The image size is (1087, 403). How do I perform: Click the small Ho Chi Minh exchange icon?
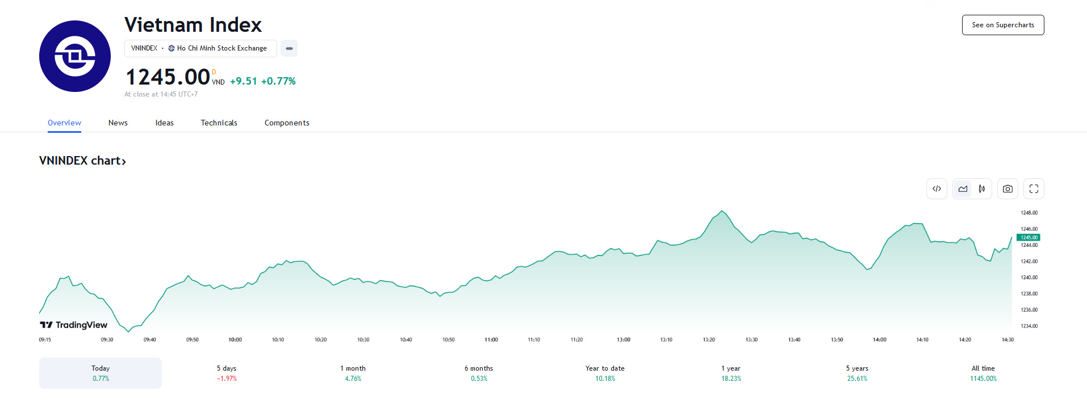point(172,48)
